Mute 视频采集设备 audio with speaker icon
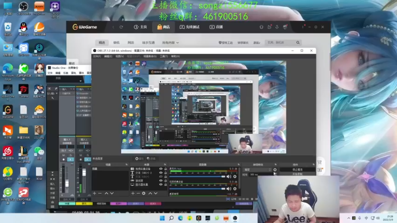The height and width of the screenshot is (223, 397). 229,189
